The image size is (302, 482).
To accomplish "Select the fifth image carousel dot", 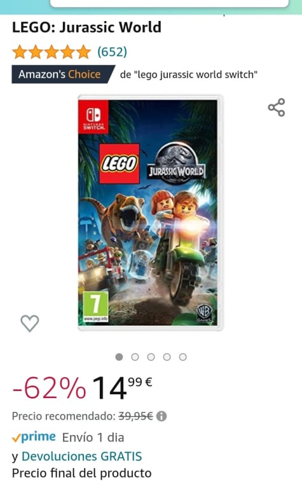I will (x=183, y=357).
